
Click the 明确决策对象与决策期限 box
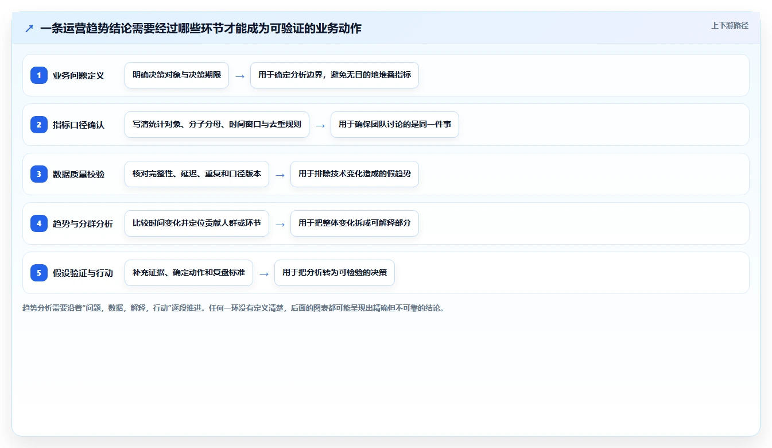[177, 75]
